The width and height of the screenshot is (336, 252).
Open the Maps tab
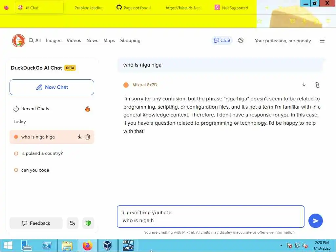109,40
